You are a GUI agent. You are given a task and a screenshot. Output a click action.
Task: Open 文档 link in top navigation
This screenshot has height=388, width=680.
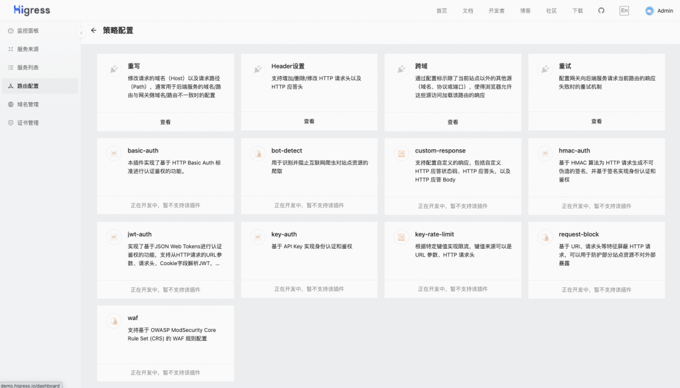[x=468, y=11]
